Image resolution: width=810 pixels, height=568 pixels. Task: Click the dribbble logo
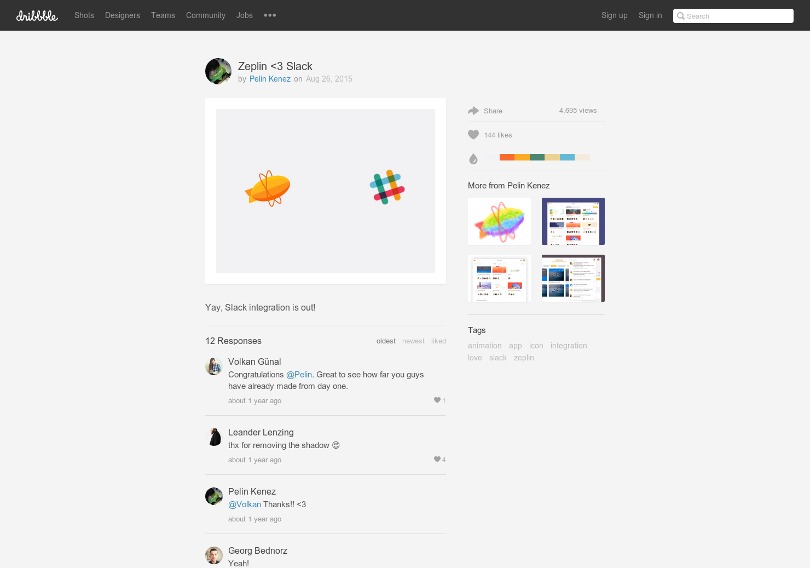tap(37, 15)
